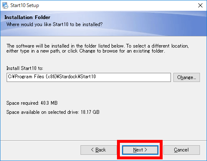Click the right chevron arrow on Next button
Screen dimensions: 207x161
point(146,150)
